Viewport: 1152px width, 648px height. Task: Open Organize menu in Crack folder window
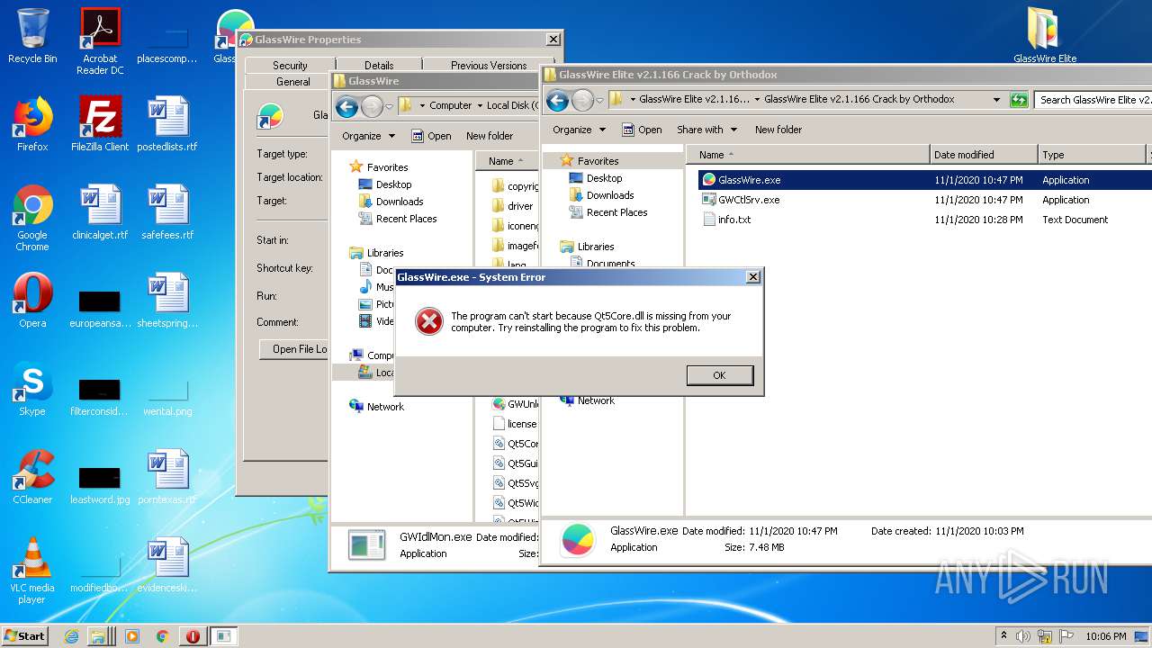pyautogui.click(x=579, y=130)
